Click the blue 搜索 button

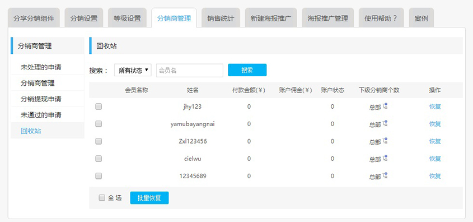click(247, 70)
